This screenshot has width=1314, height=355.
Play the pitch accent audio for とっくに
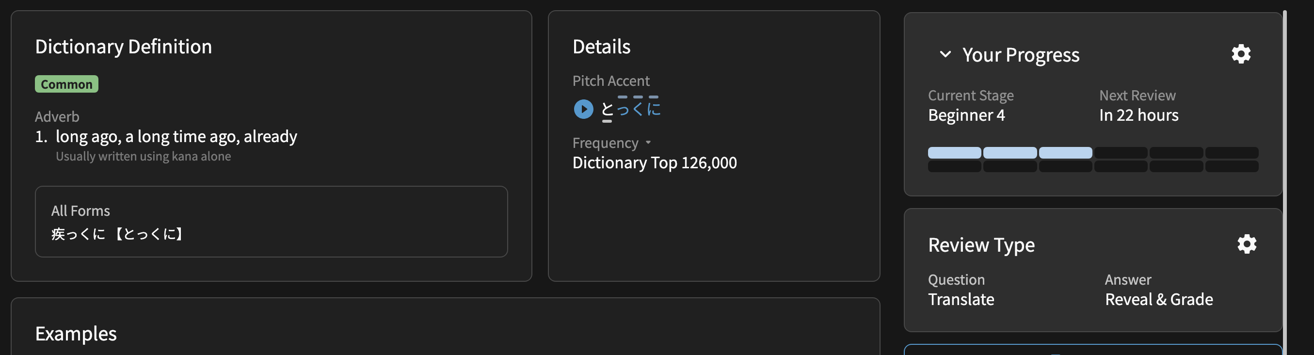(583, 109)
